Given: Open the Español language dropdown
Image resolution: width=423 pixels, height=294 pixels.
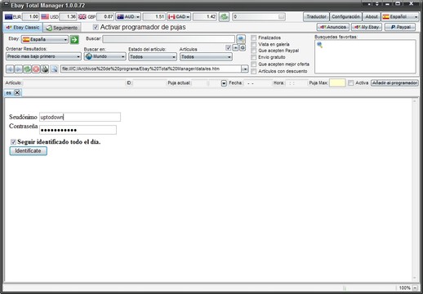Looking at the screenshot, I should click(x=400, y=17).
